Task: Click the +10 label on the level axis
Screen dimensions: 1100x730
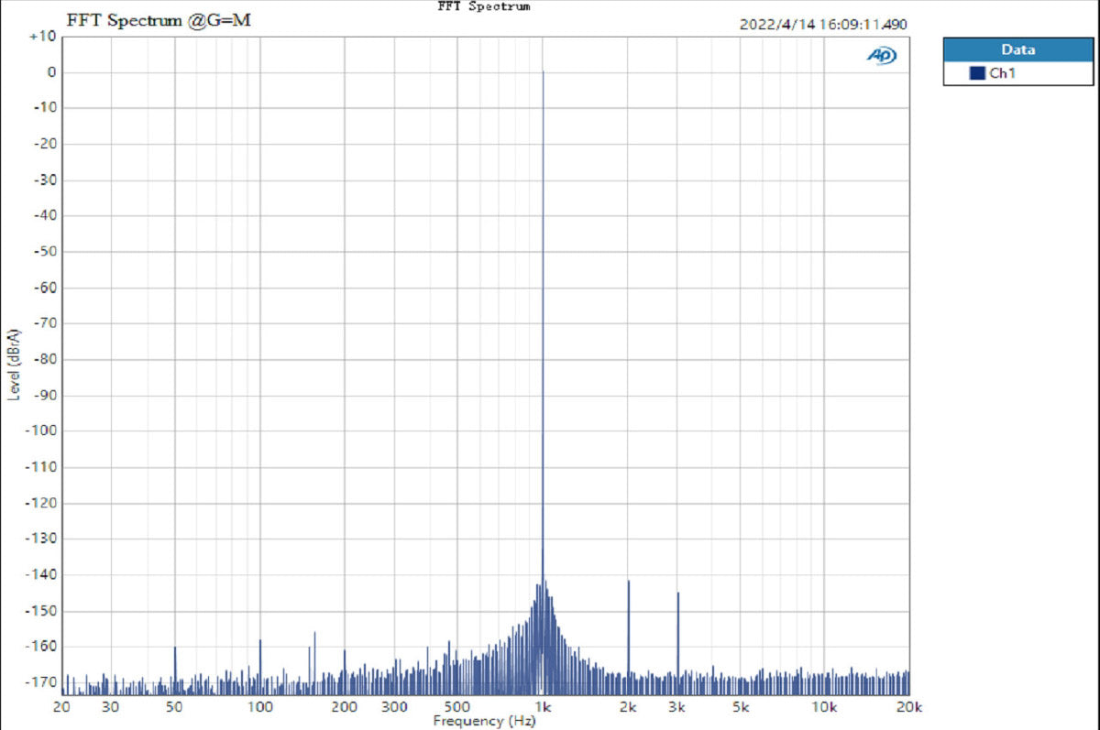Action: coord(43,37)
